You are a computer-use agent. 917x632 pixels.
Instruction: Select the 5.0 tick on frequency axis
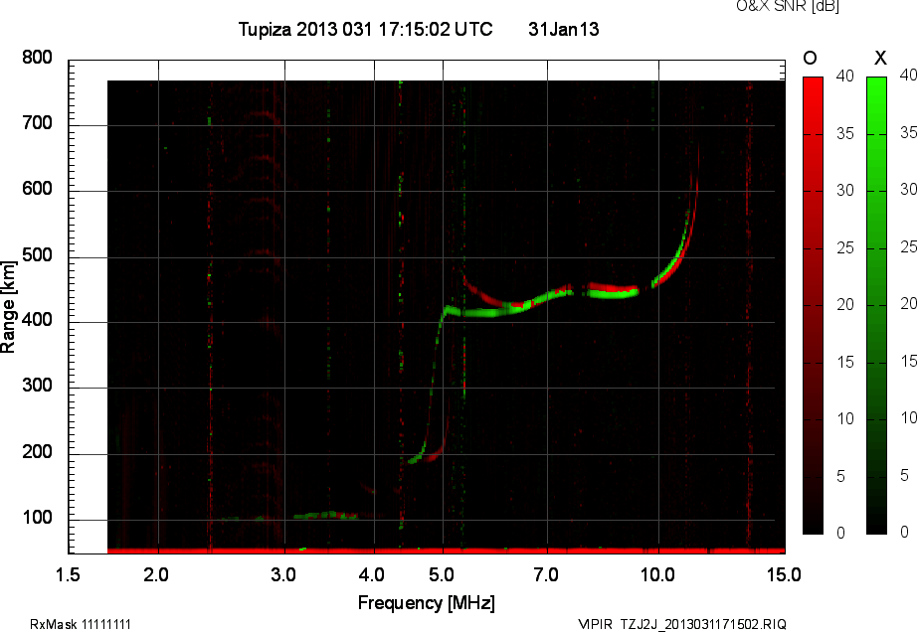tap(443, 574)
